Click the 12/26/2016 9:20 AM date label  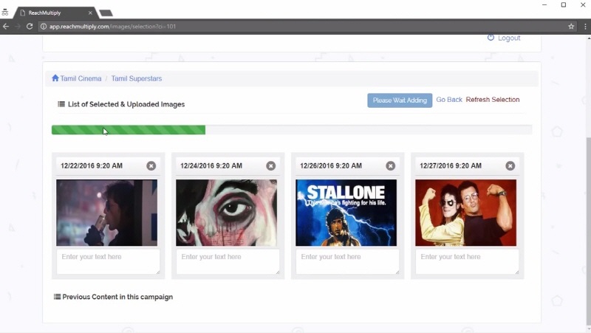point(331,165)
